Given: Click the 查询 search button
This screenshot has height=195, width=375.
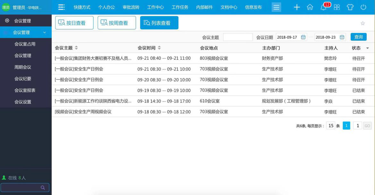Looking at the screenshot, I should 358,37.
